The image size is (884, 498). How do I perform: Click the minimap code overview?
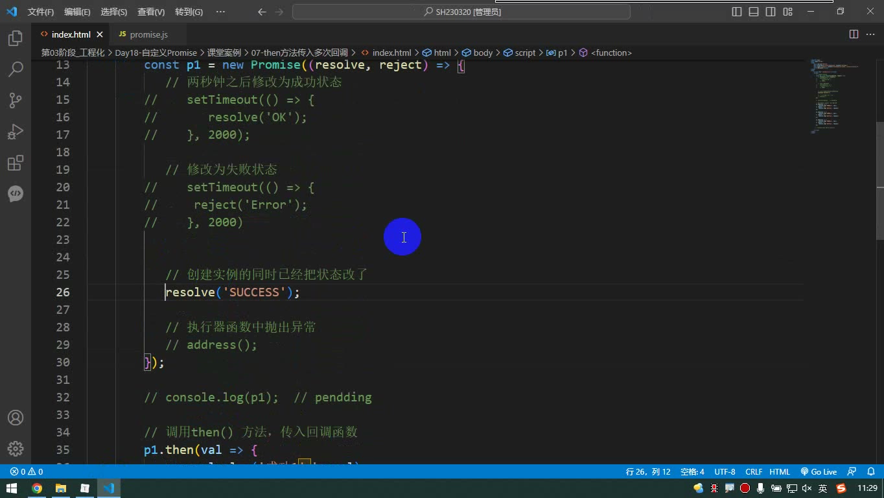(834, 96)
